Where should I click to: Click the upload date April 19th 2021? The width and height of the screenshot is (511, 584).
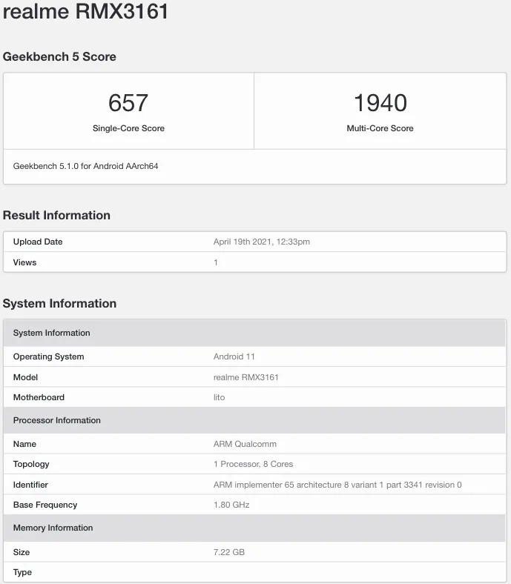click(261, 242)
